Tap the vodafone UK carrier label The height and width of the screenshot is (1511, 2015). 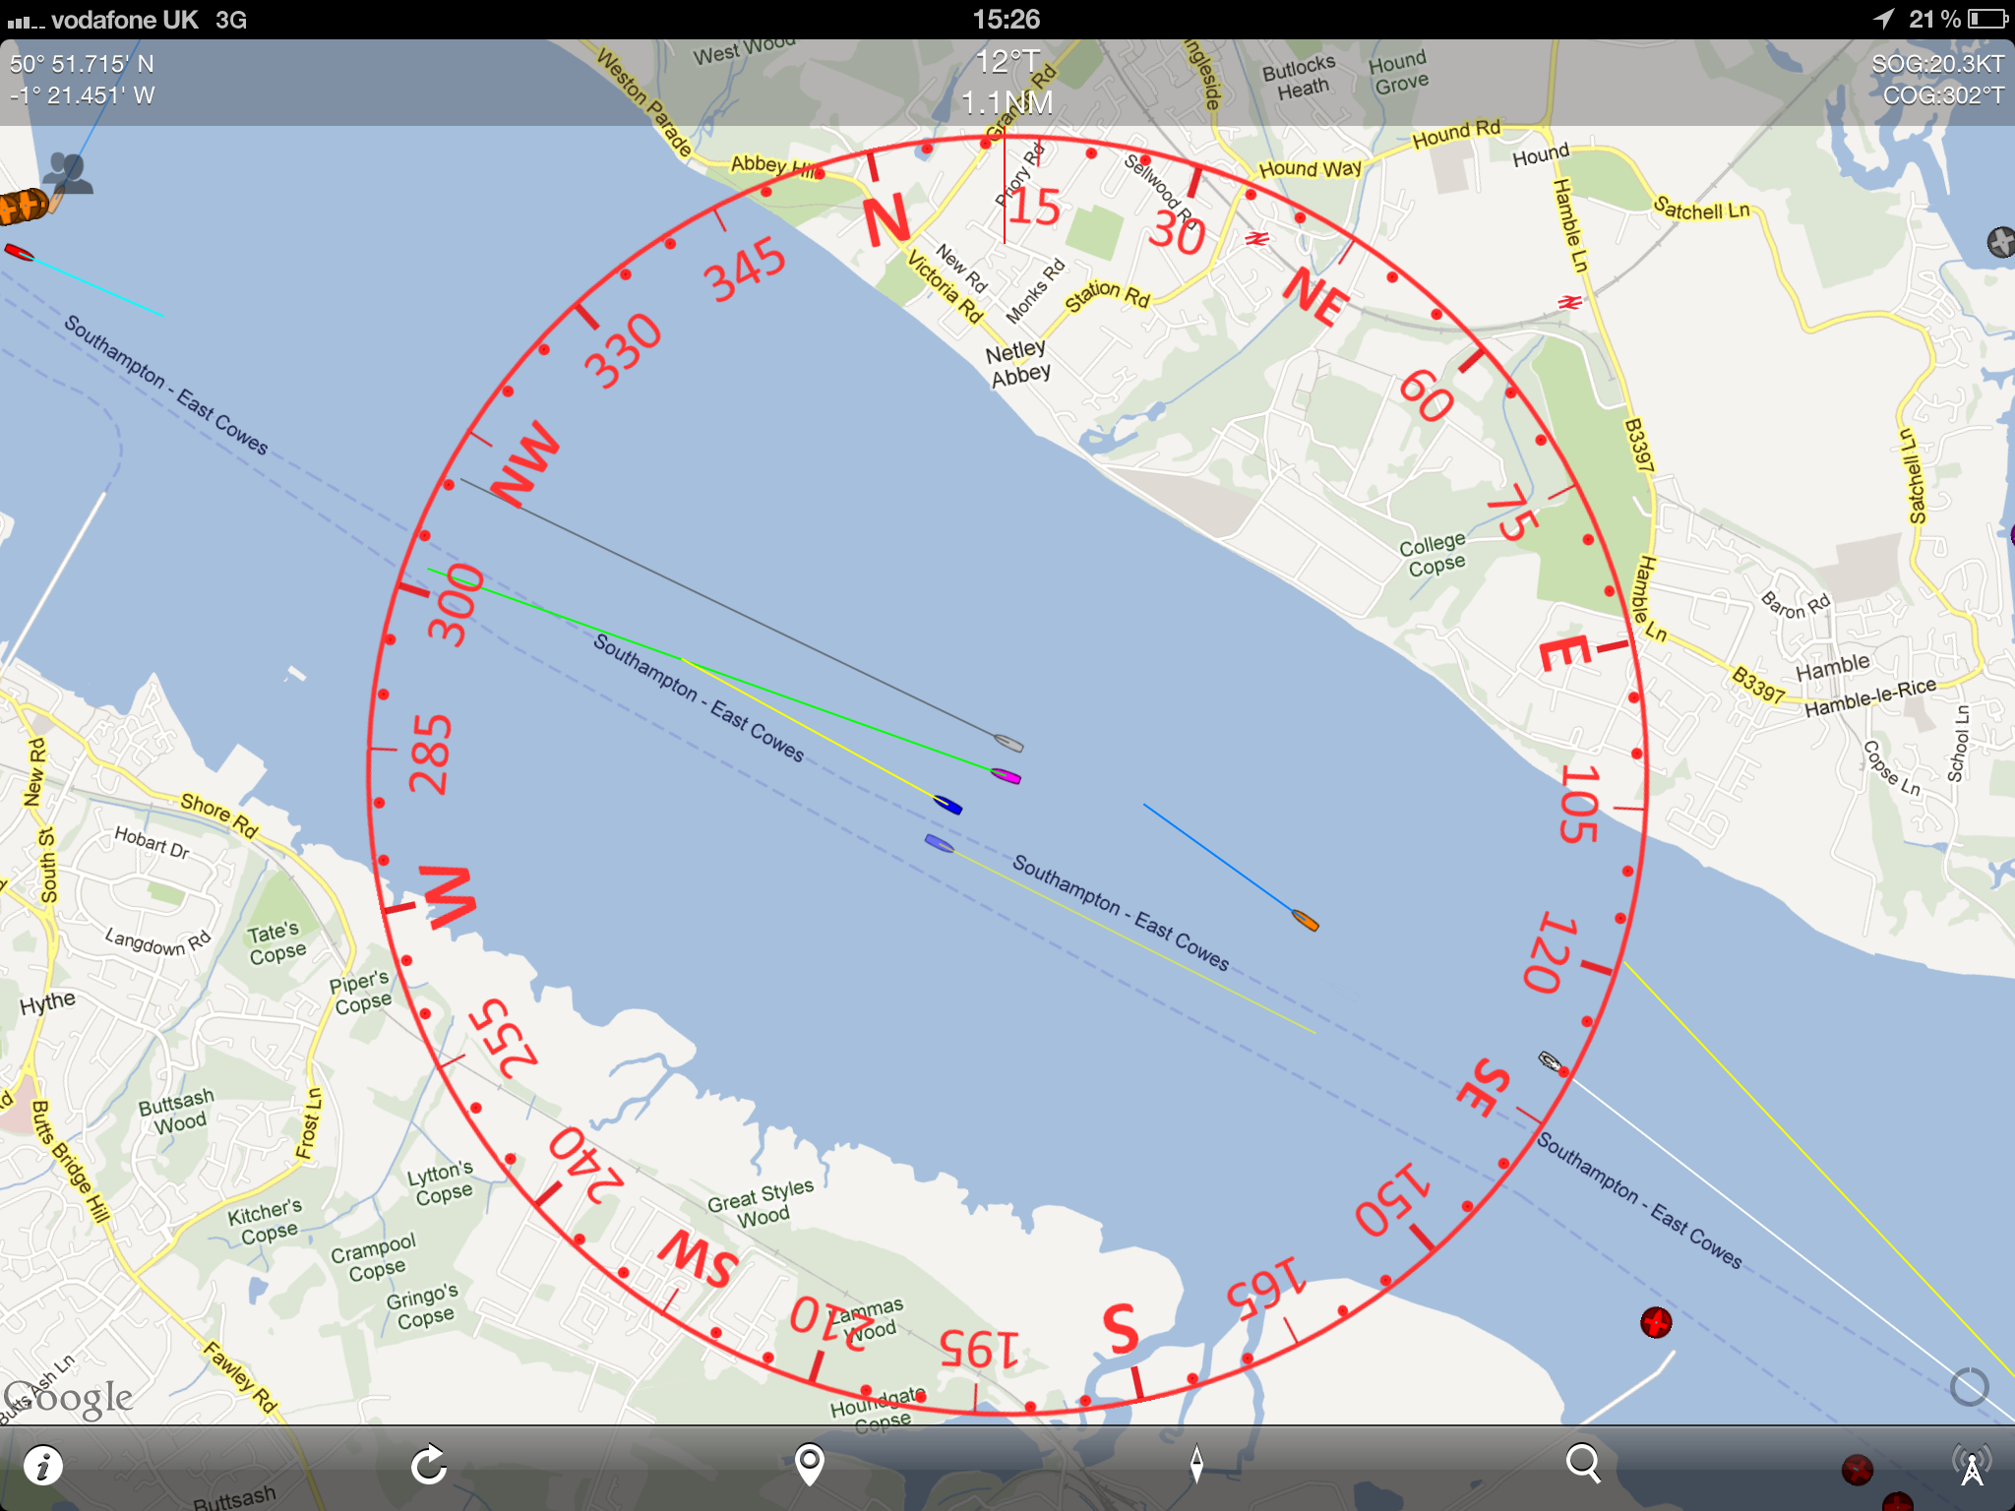click(124, 20)
